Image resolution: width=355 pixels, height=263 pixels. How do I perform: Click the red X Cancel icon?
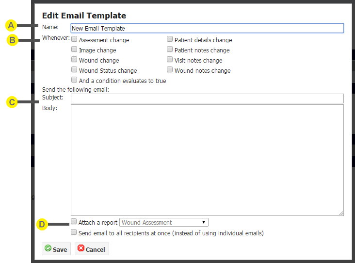(81, 248)
